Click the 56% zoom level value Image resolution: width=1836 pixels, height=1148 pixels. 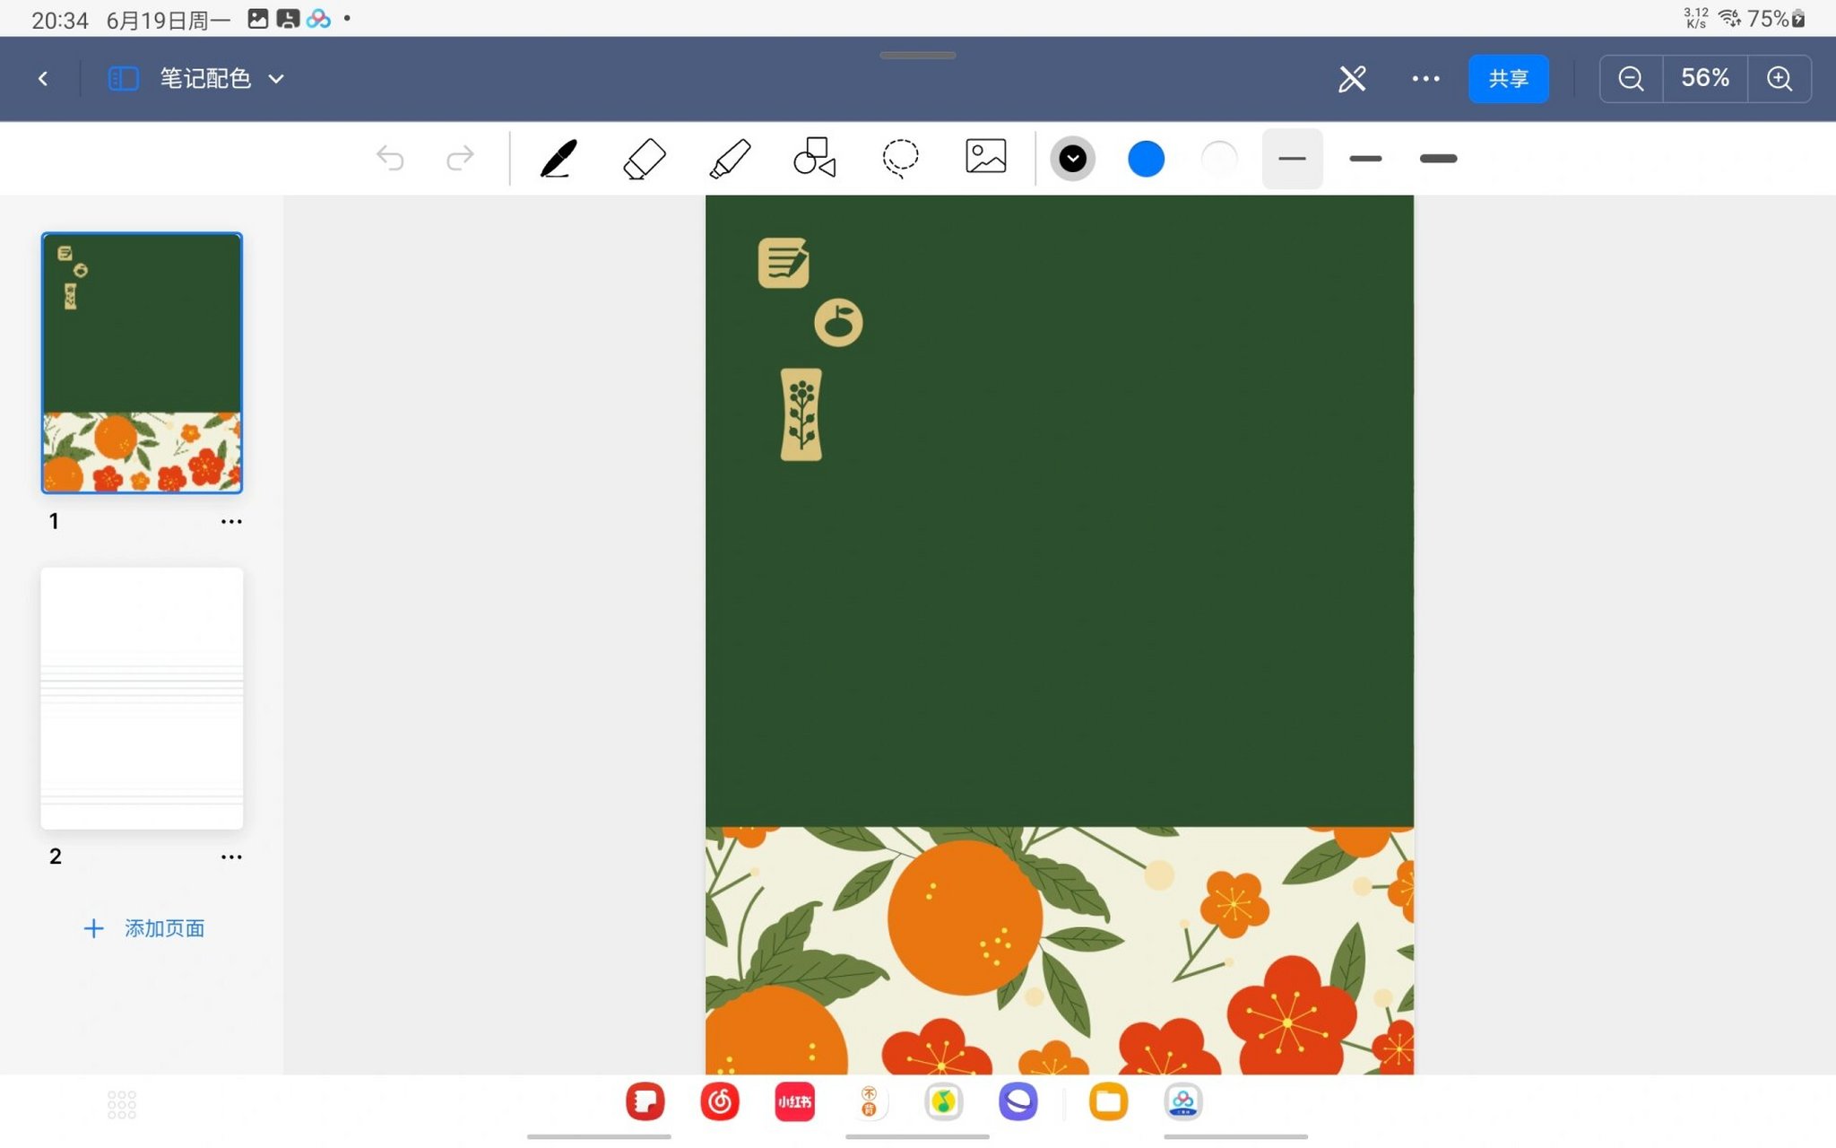click(1705, 78)
